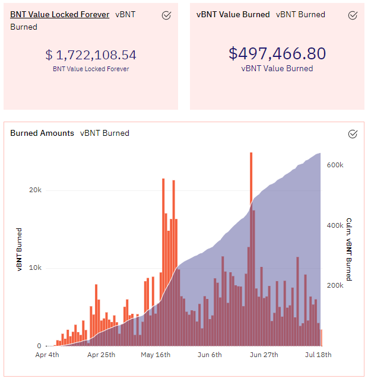Click the Apr 25th x-axis label
This screenshot has width=371, height=382.
pos(101,355)
